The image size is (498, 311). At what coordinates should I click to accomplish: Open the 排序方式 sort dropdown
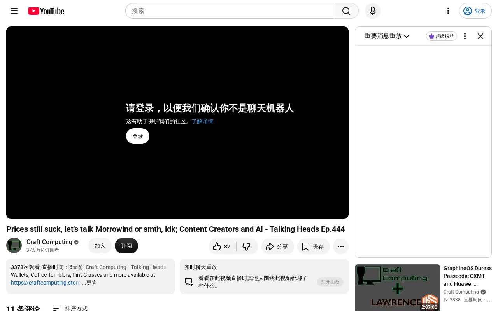[x=70, y=308]
